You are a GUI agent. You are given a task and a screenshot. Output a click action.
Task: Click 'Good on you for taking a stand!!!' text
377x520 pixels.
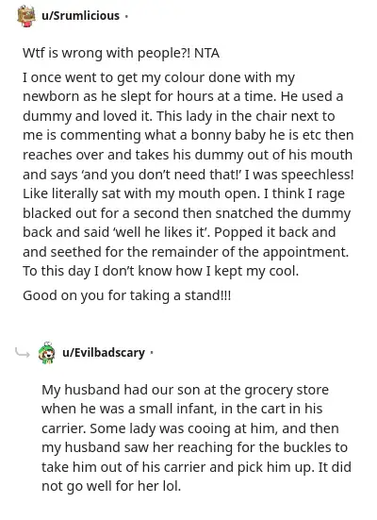pyautogui.click(x=126, y=295)
